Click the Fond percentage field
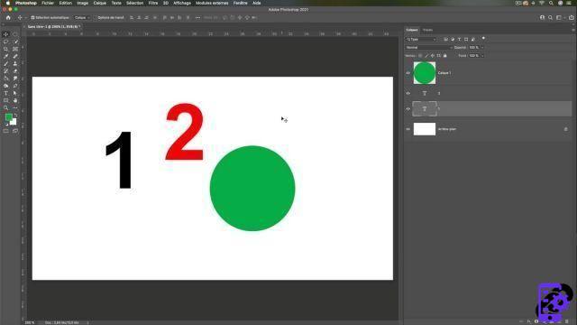The width and height of the screenshot is (577, 325). pyautogui.click(x=474, y=56)
